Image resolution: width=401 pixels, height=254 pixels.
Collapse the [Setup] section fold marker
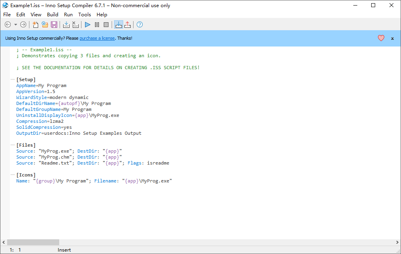pyautogui.click(x=13, y=80)
